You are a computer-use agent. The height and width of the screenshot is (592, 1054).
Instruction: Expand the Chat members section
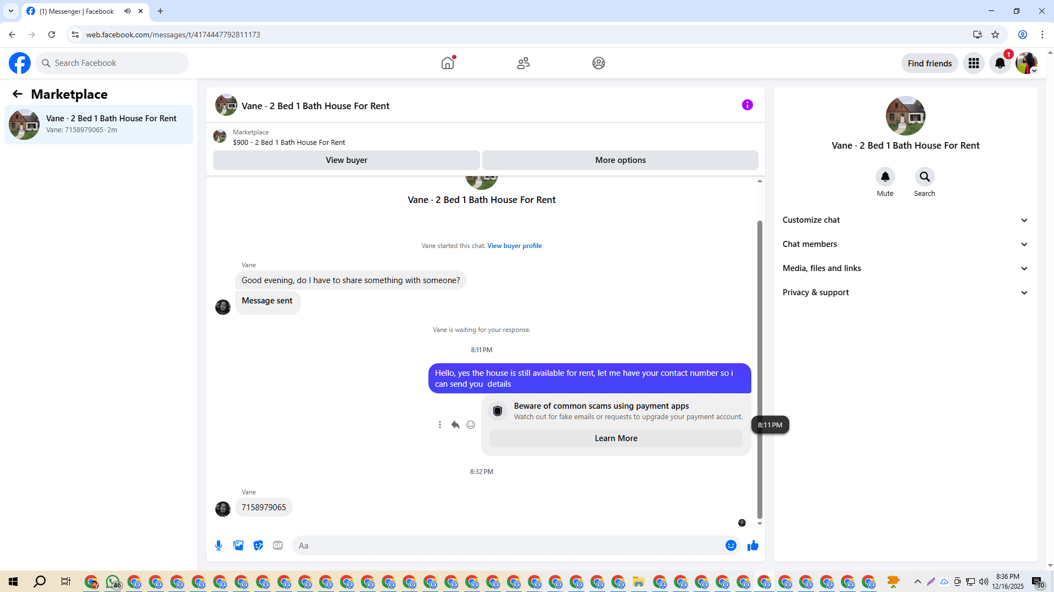point(905,244)
